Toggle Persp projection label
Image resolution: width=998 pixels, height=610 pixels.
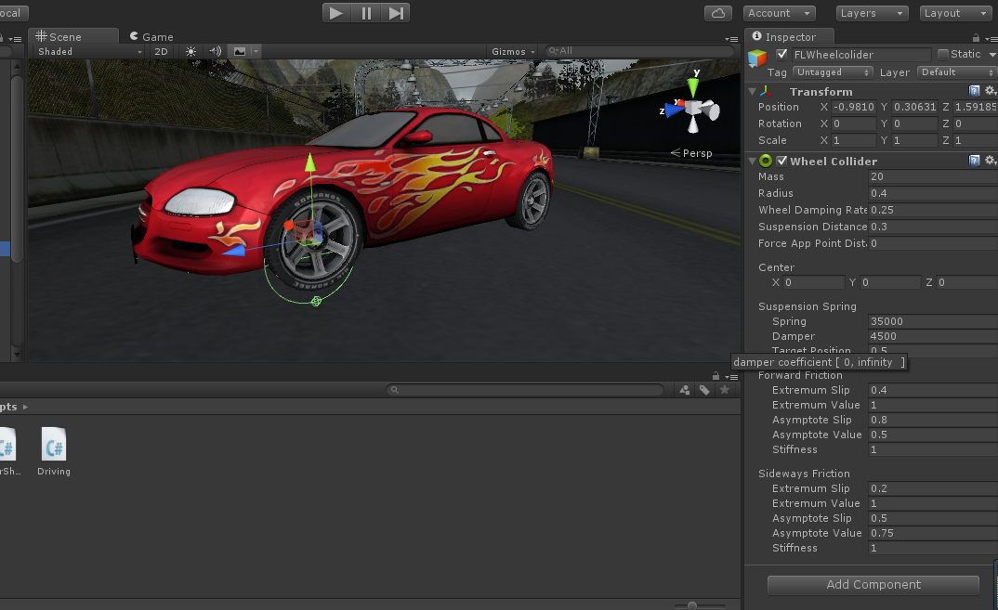click(691, 153)
